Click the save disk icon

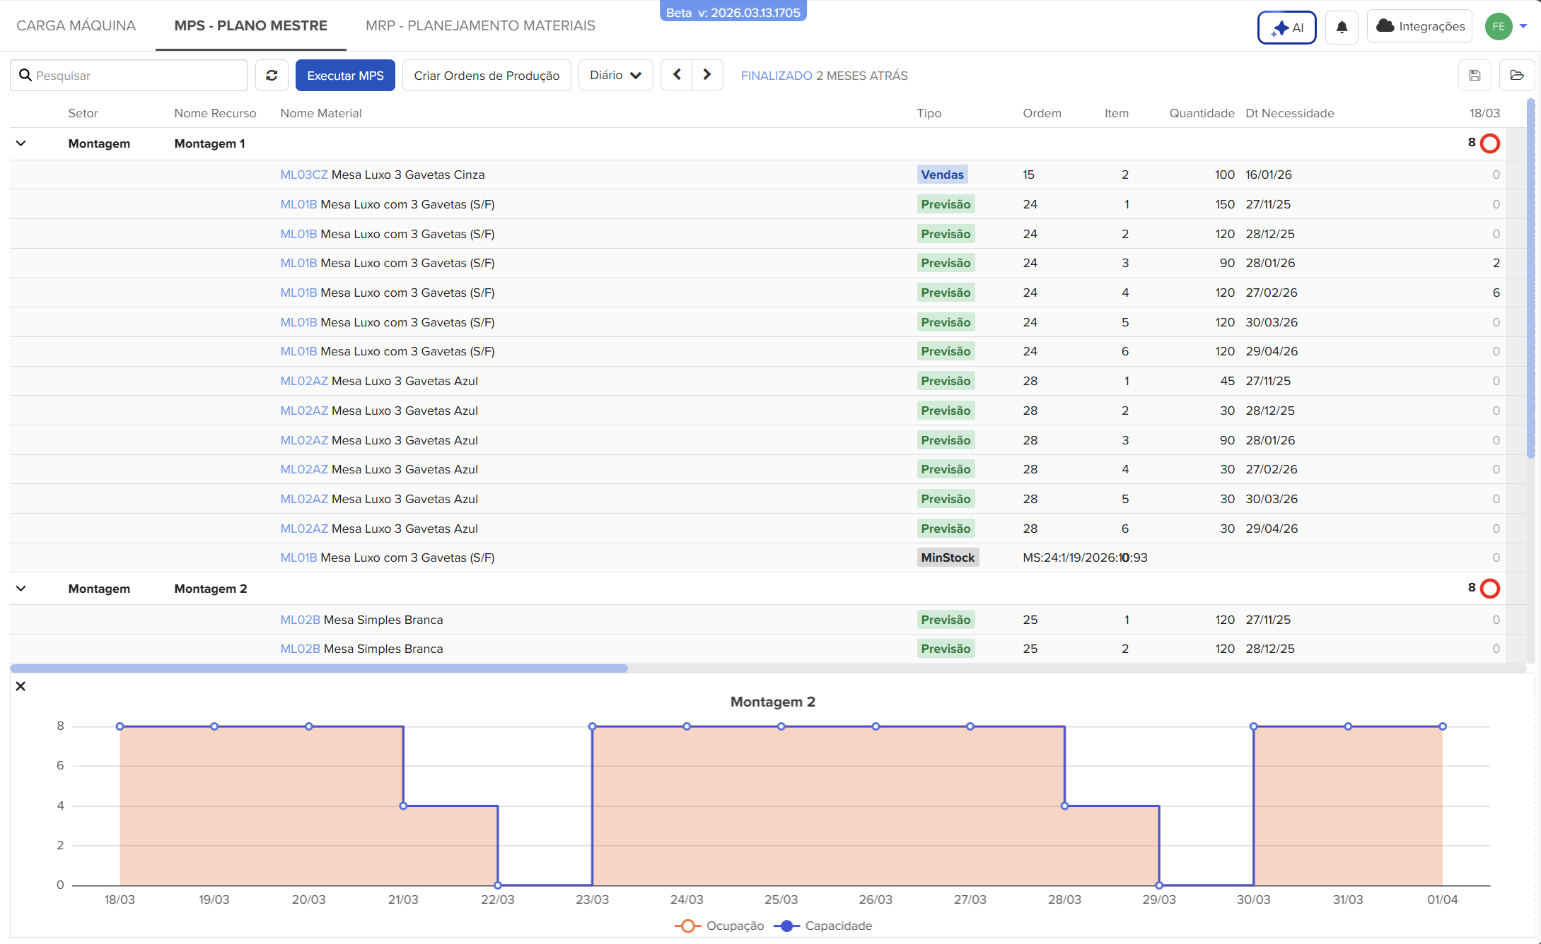(x=1475, y=76)
